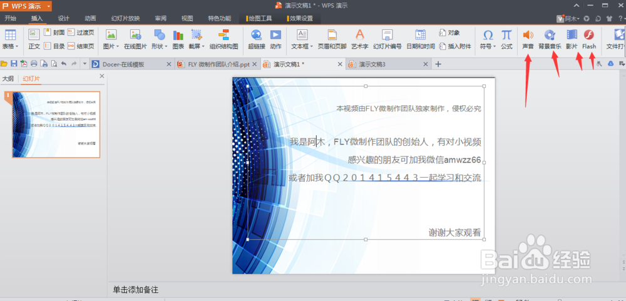Insert a 目录 contents page

(x=54, y=46)
